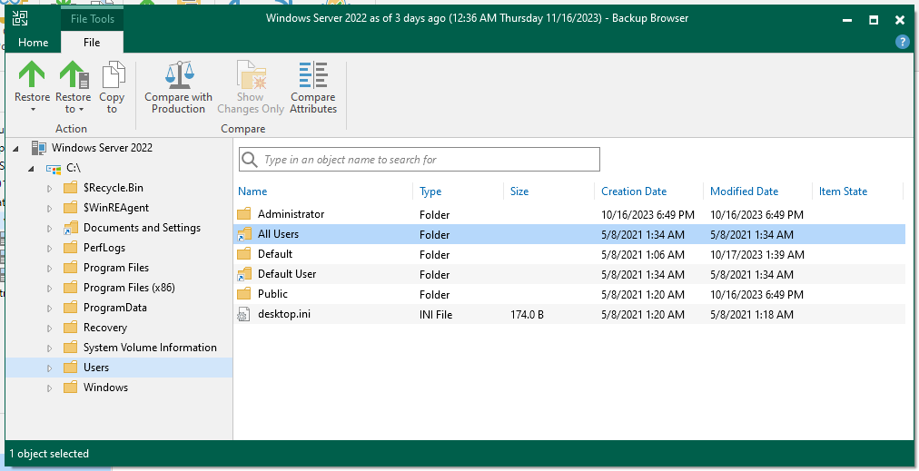
Task: Click the Windows Server 2022 computer icon
Action: (x=39, y=148)
